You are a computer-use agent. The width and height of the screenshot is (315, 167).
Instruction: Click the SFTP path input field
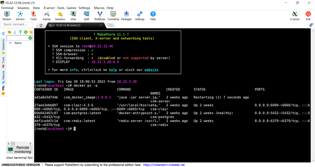[x=17, y=38]
